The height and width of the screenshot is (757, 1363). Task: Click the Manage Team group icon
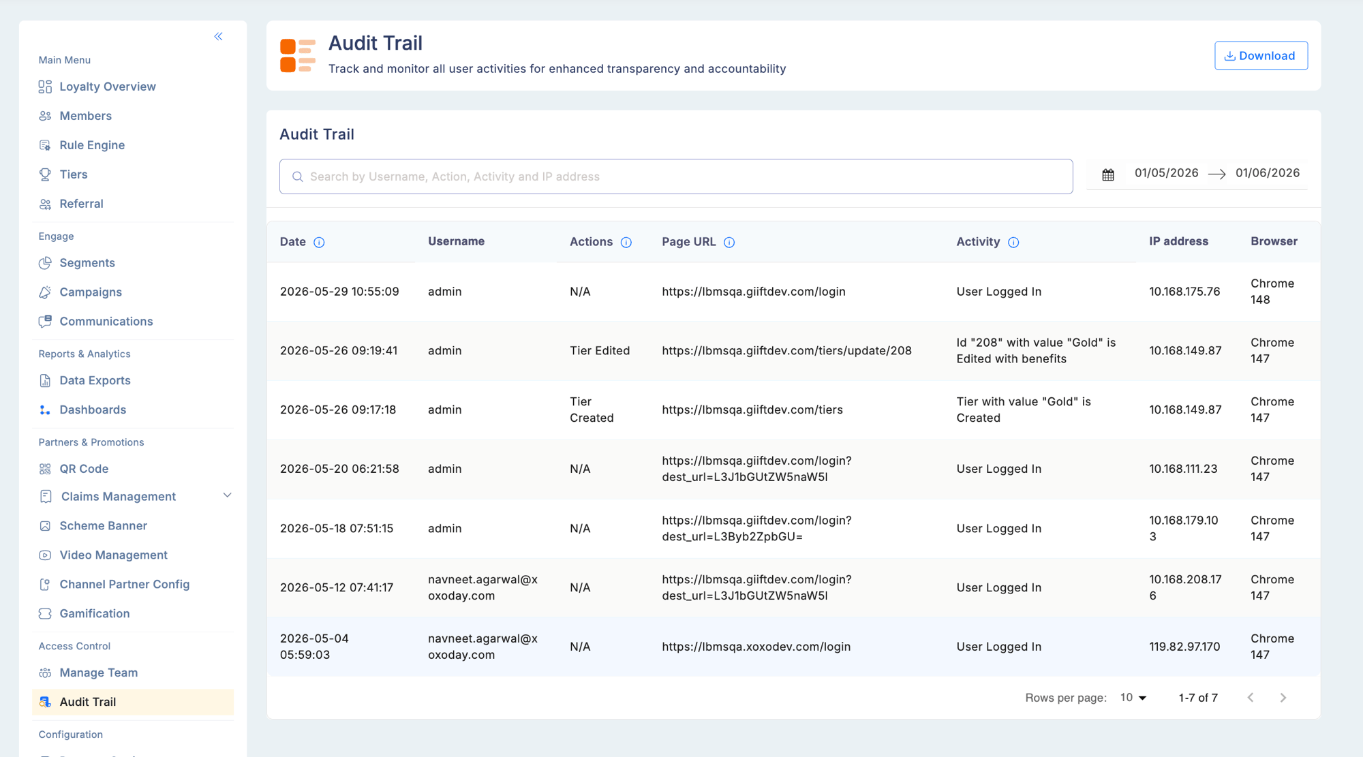pos(45,673)
